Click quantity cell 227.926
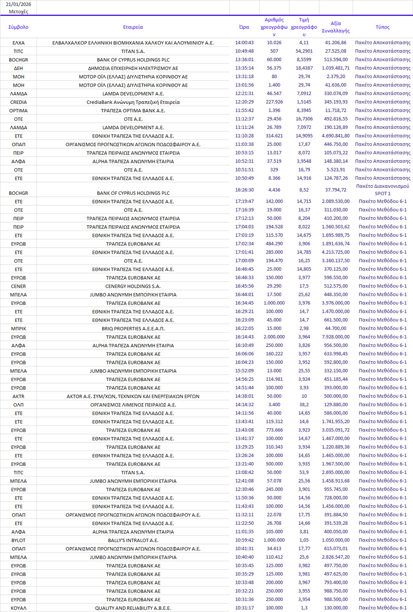 274,102
